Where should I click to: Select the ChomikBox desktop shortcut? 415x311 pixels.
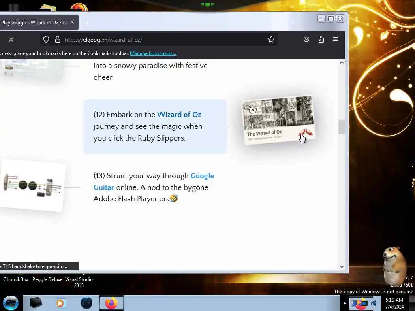[x=16, y=279]
